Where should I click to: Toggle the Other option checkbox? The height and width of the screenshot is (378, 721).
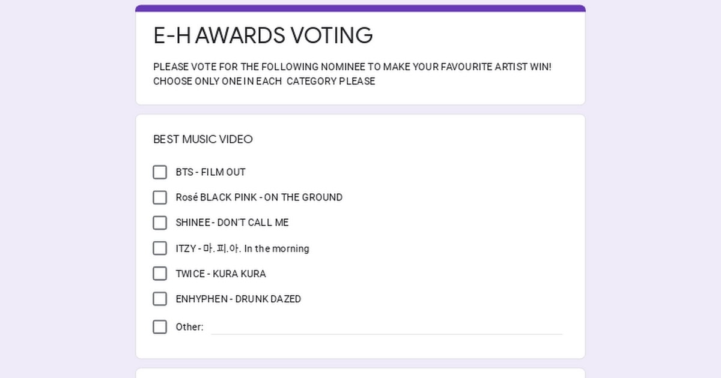pyautogui.click(x=160, y=327)
